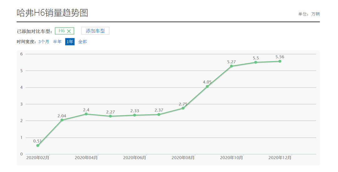Select the 2.37 data point on the line

click(159, 114)
